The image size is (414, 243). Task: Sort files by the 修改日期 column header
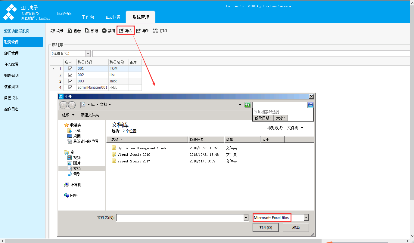[206, 140]
